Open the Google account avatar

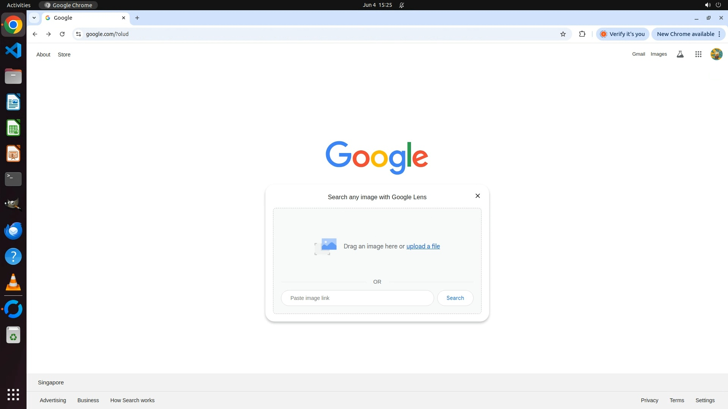716,54
